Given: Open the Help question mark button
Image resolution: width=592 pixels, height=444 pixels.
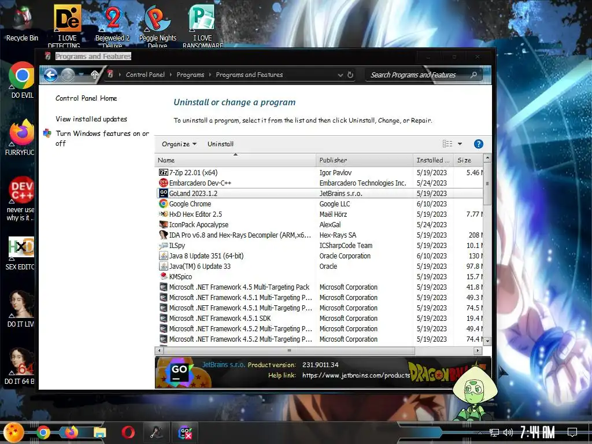Looking at the screenshot, I should pyautogui.click(x=478, y=144).
